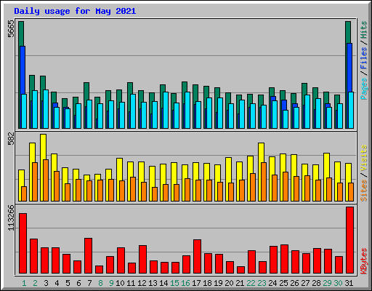
Task: Click the red KBytes bar for day 12
Action: [x=143, y=260]
